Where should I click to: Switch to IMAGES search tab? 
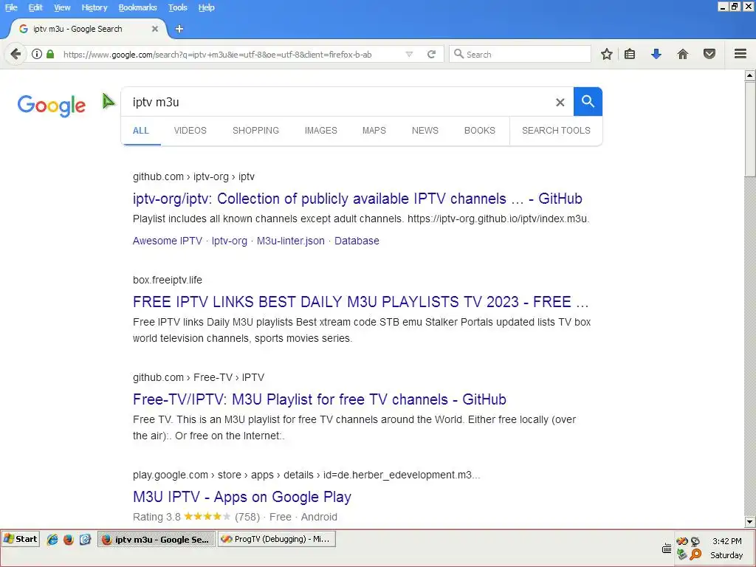pyautogui.click(x=320, y=131)
